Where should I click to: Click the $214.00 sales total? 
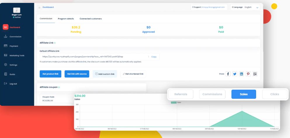coord(80,96)
